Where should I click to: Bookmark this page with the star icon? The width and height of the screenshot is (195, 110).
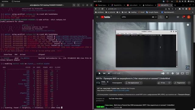(x=175, y=9)
